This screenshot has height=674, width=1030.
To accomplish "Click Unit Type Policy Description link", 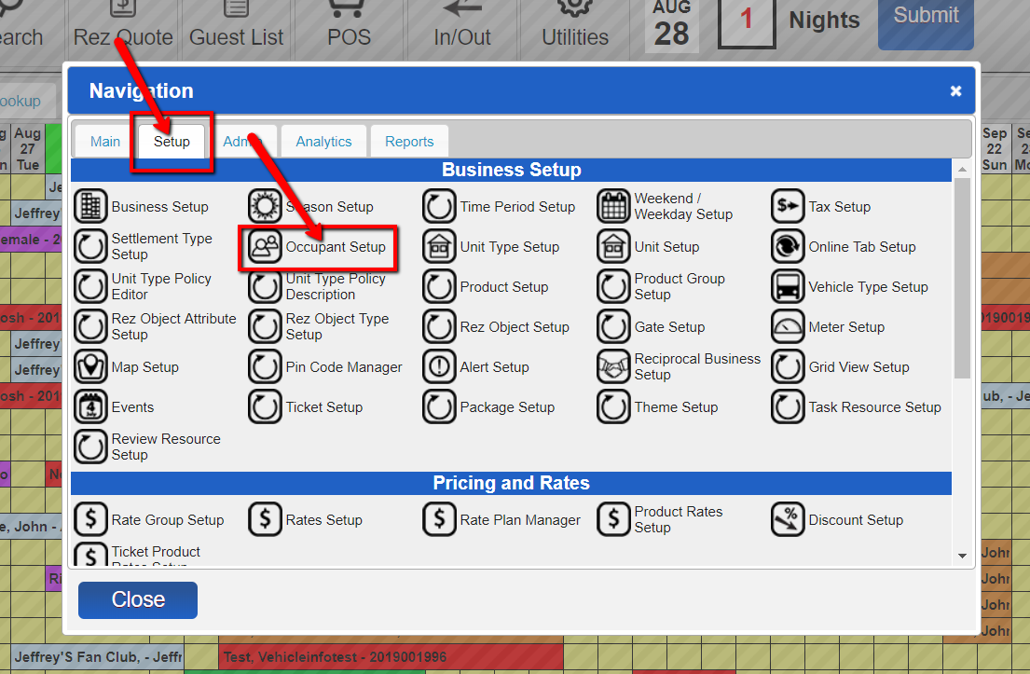I will pyautogui.click(x=335, y=286).
